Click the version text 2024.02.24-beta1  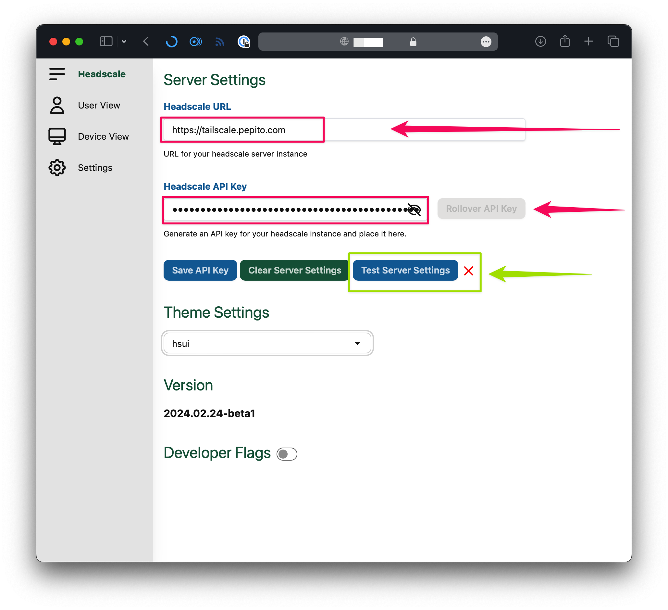[209, 413]
